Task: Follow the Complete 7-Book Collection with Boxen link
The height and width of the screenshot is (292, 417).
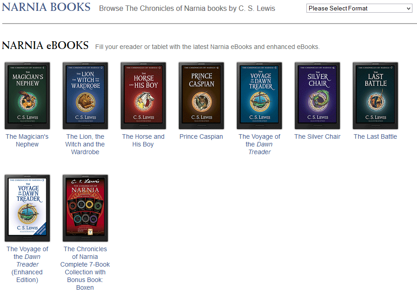Action: point(85,268)
